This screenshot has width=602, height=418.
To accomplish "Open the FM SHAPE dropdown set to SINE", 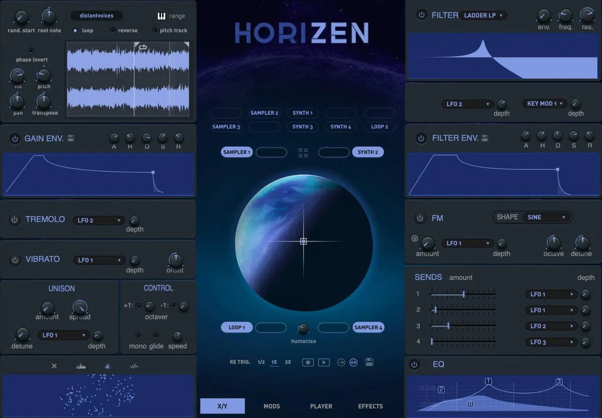I will pos(546,217).
